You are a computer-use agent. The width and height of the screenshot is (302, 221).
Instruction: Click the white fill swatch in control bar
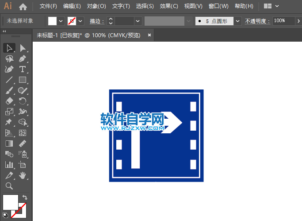point(52,21)
